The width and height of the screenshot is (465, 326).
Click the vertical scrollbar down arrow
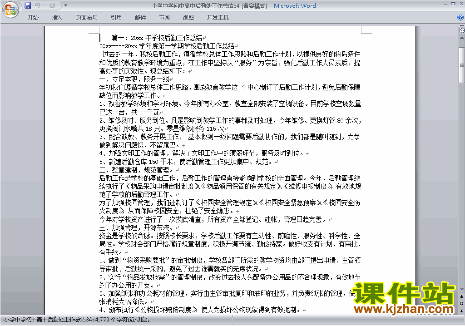[462, 290]
